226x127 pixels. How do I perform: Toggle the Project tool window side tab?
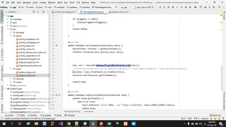(2, 16)
